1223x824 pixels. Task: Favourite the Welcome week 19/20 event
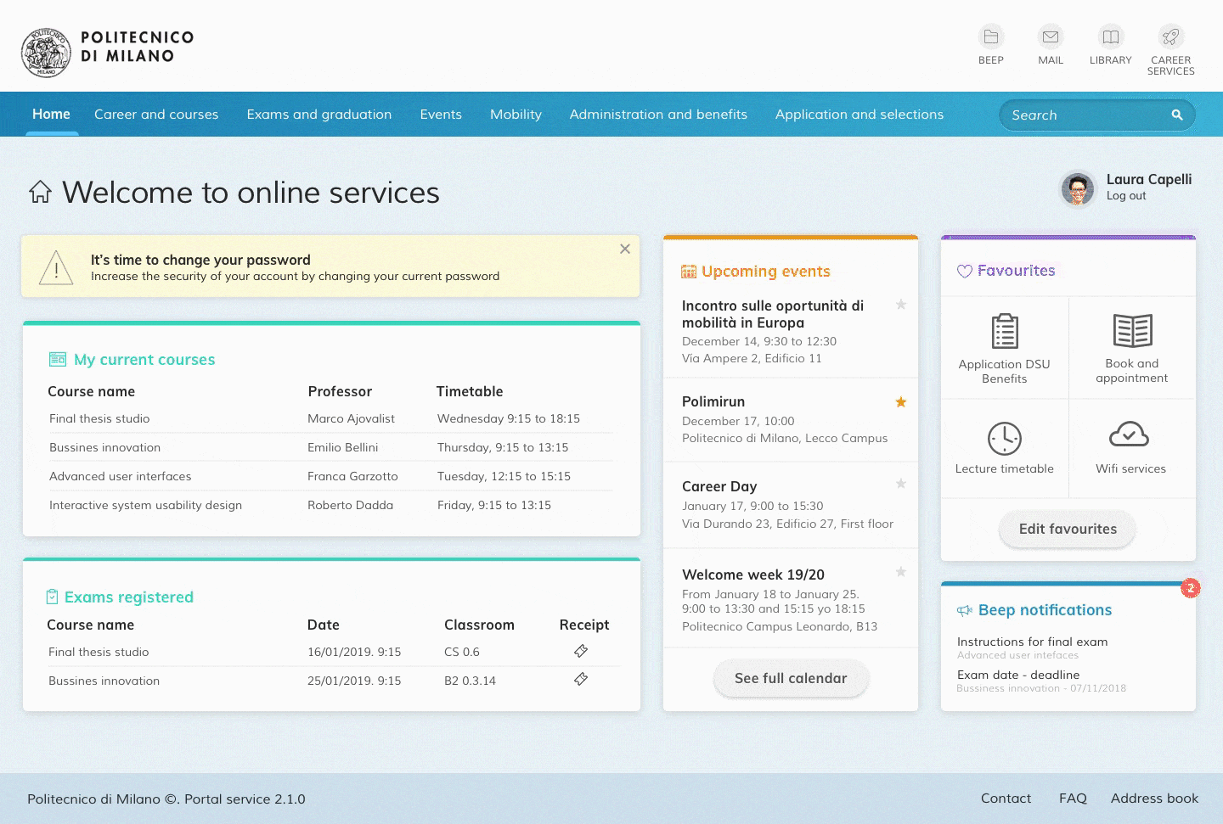point(900,572)
